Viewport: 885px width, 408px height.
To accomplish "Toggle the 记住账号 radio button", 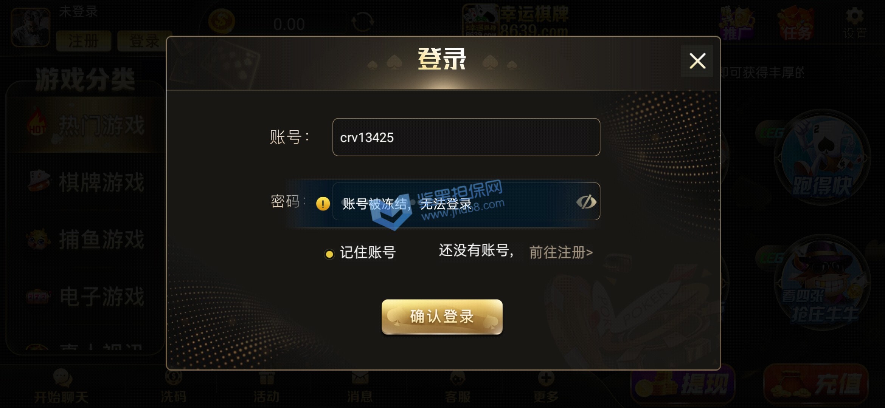I will click(x=329, y=254).
